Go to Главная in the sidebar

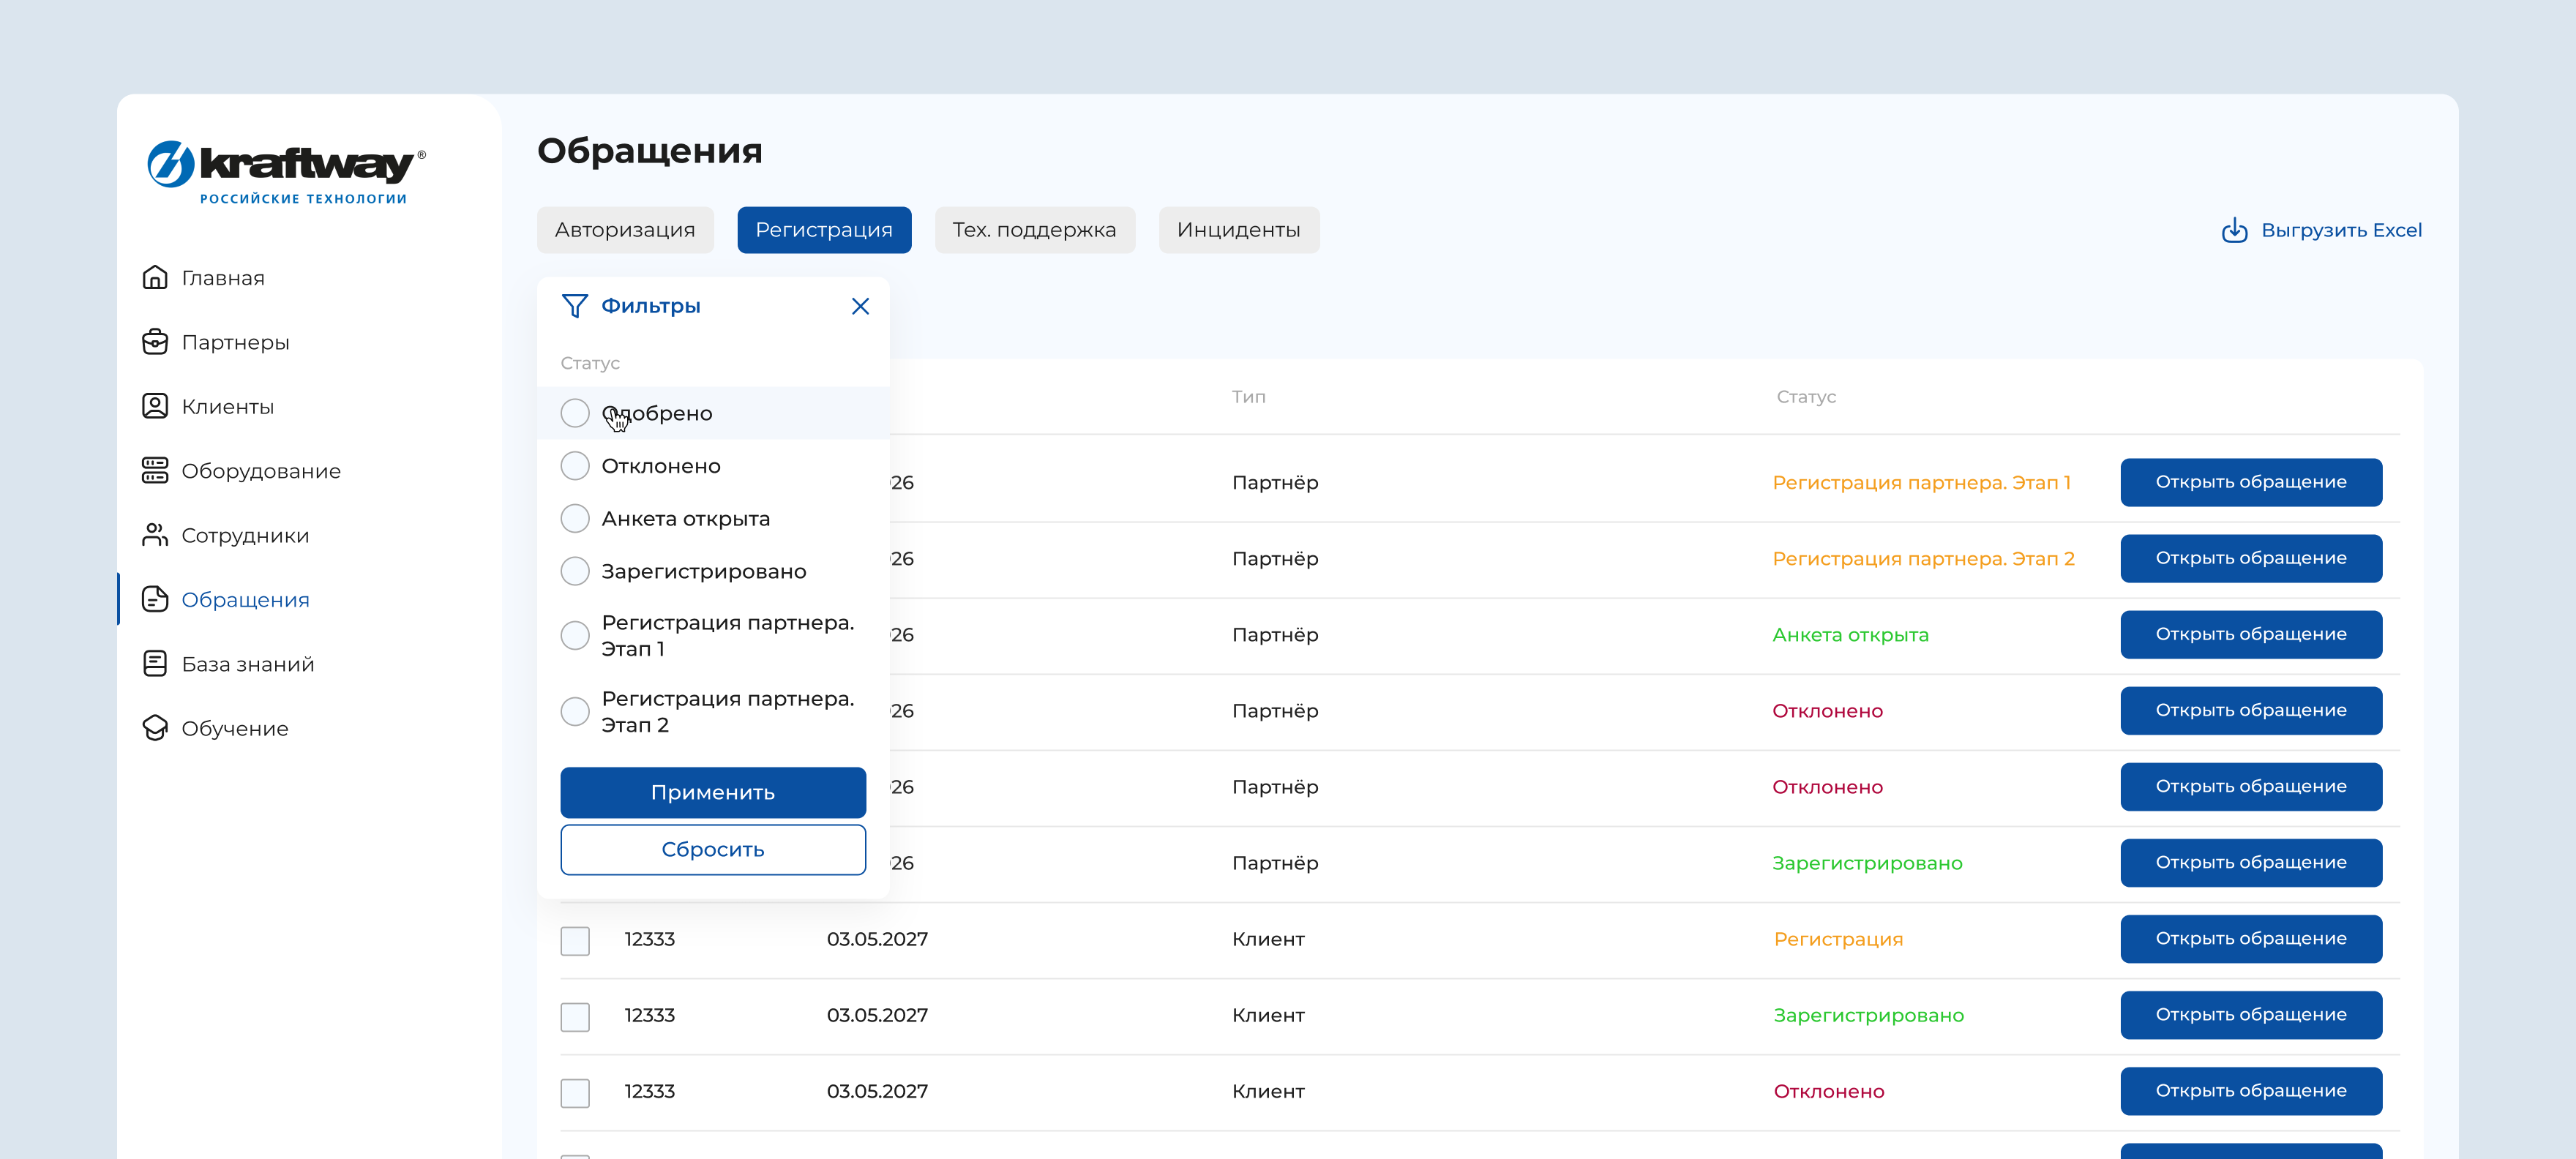coord(223,278)
